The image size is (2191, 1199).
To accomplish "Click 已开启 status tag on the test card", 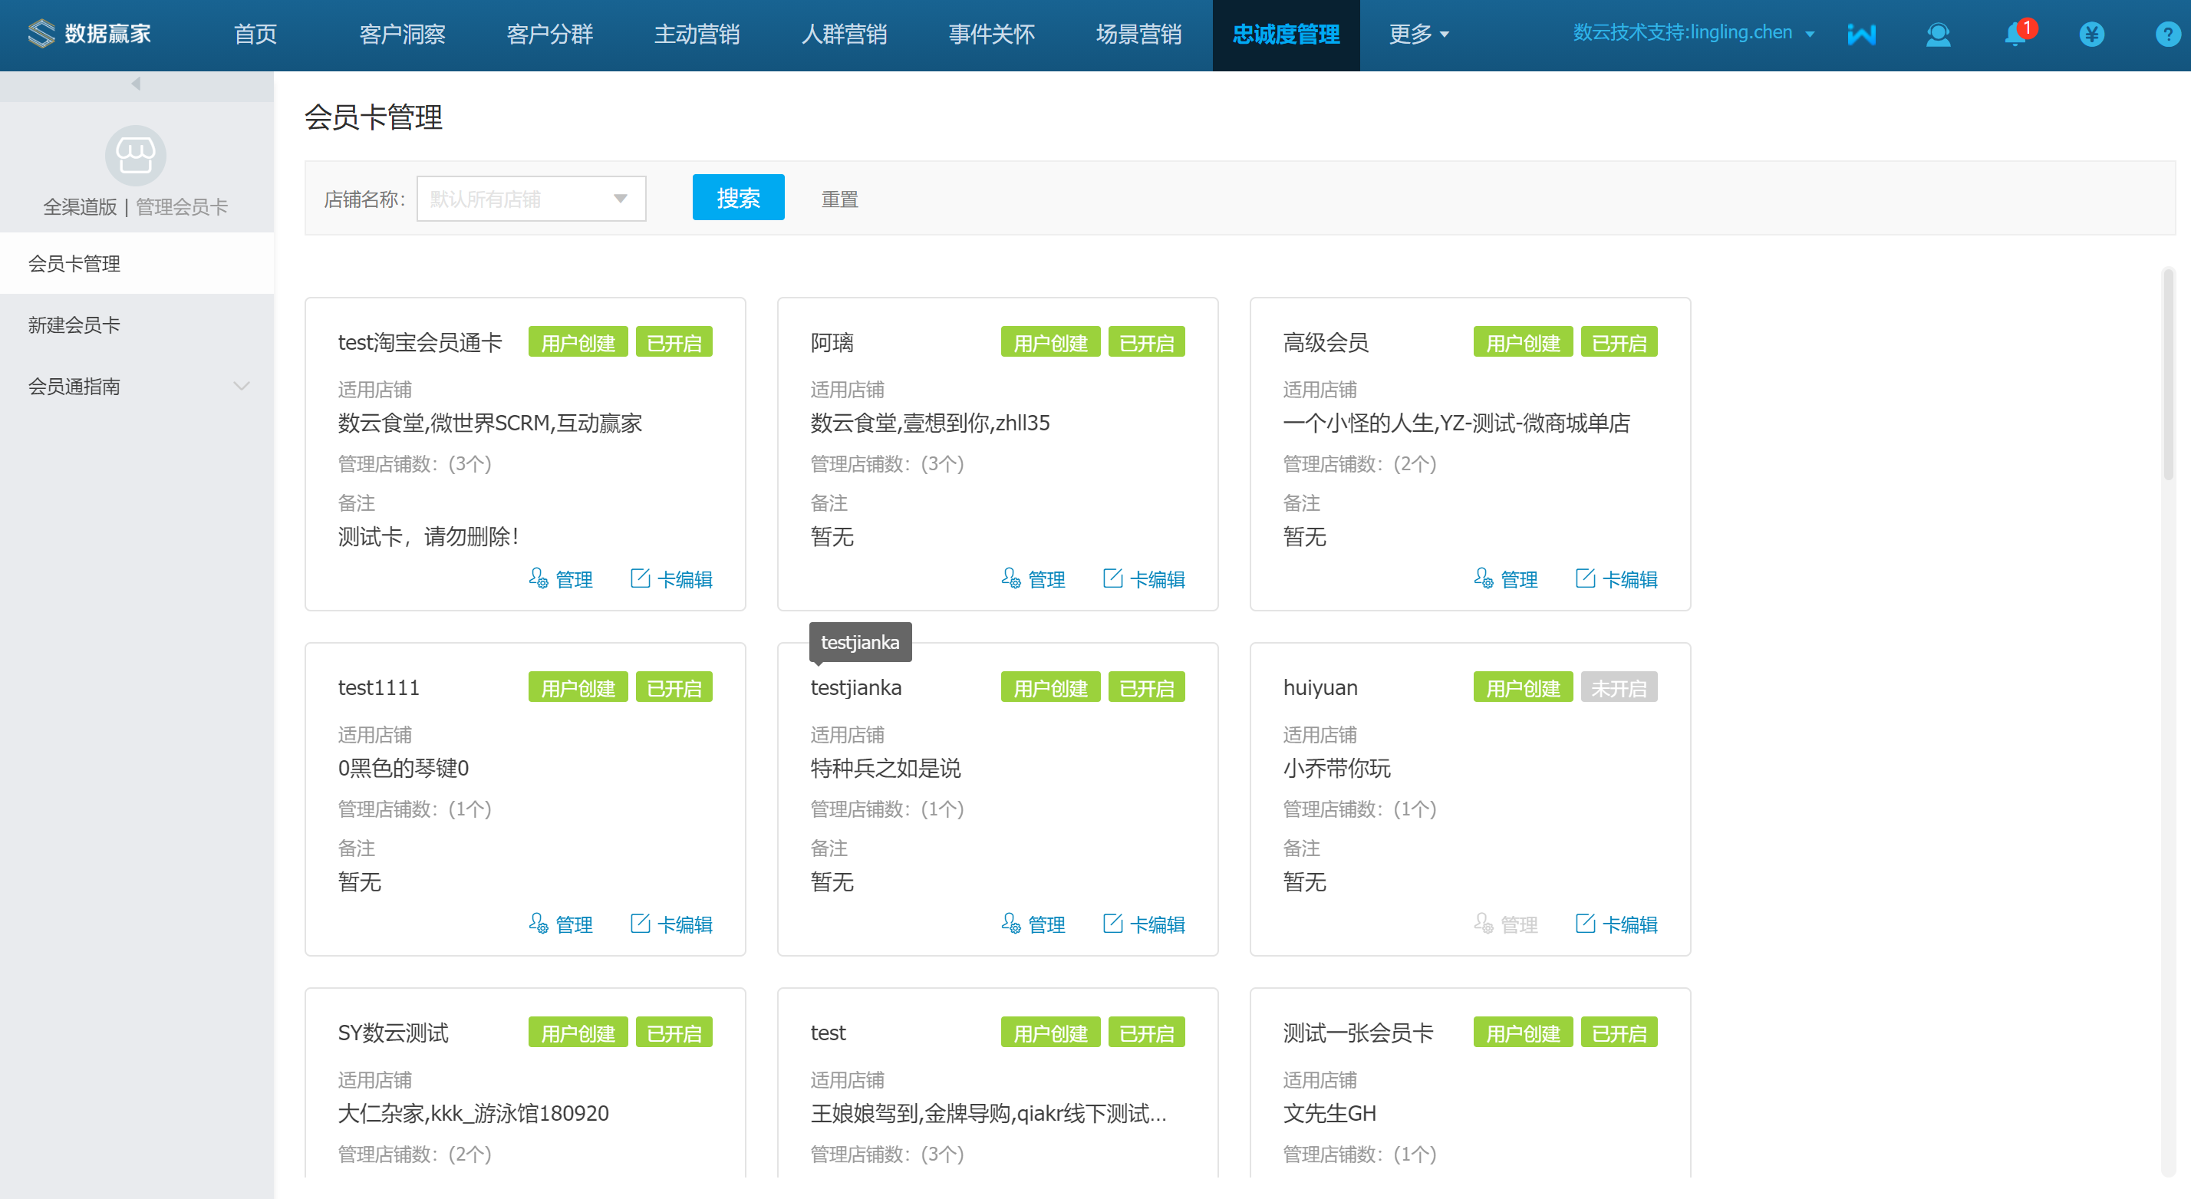I will 1147,1033.
